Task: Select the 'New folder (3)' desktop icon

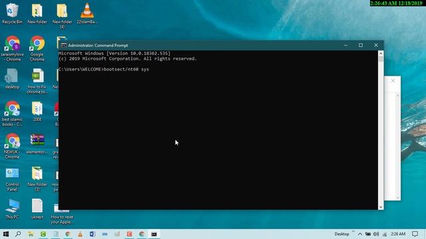Action: (x=37, y=179)
